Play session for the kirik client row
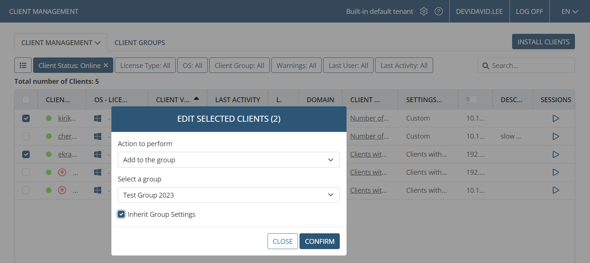Screen dimensions: 590x263 (x=555, y=118)
